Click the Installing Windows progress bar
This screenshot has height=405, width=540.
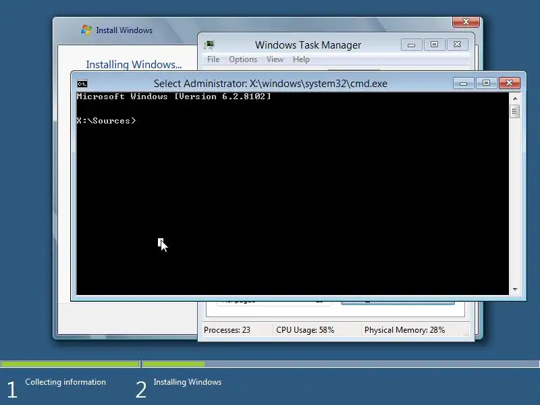[341, 364]
